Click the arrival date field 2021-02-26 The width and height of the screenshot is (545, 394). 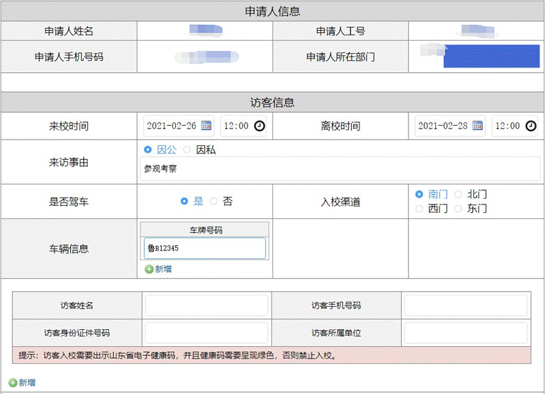click(x=171, y=126)
